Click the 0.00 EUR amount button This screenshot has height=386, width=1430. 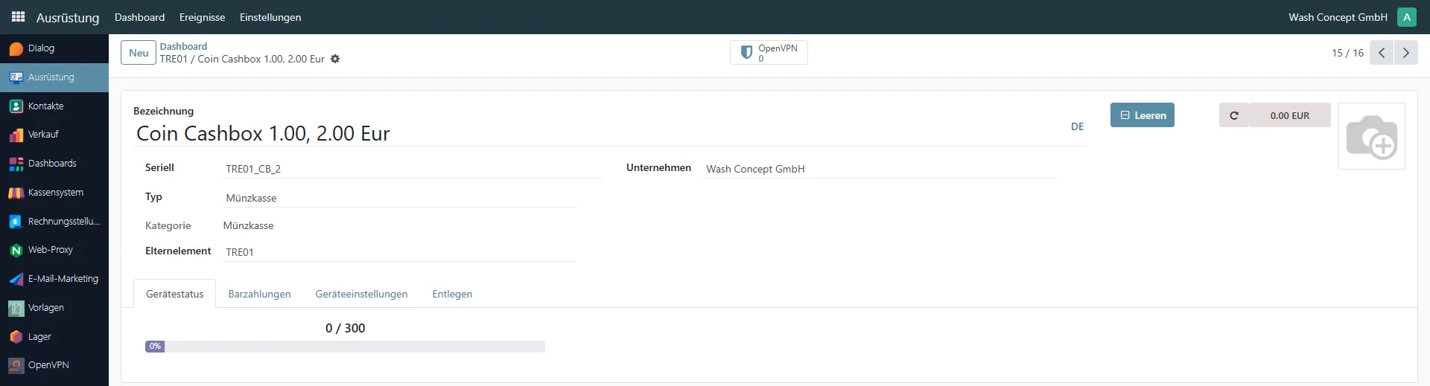pyautogui.click(x=1289, y=115)
